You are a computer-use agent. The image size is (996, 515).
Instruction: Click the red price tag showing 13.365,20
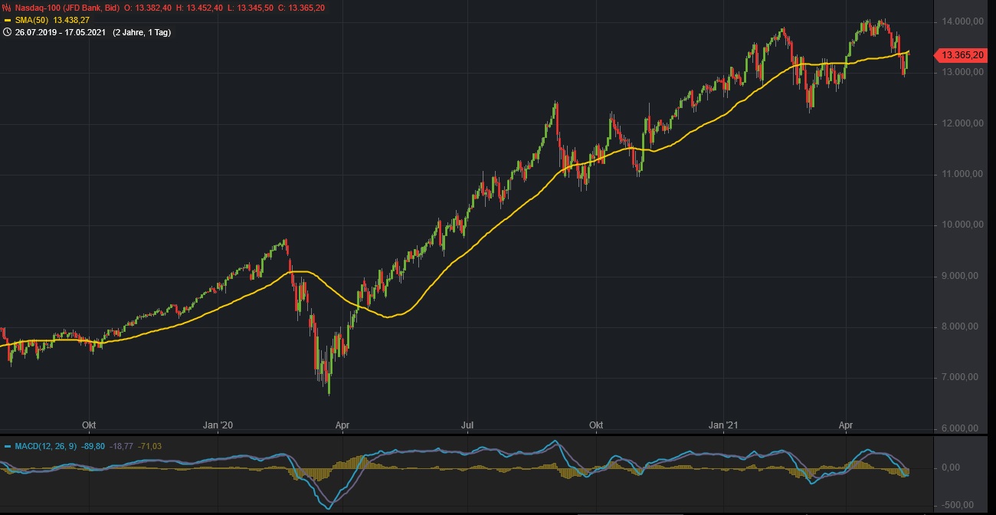(964, 54)
